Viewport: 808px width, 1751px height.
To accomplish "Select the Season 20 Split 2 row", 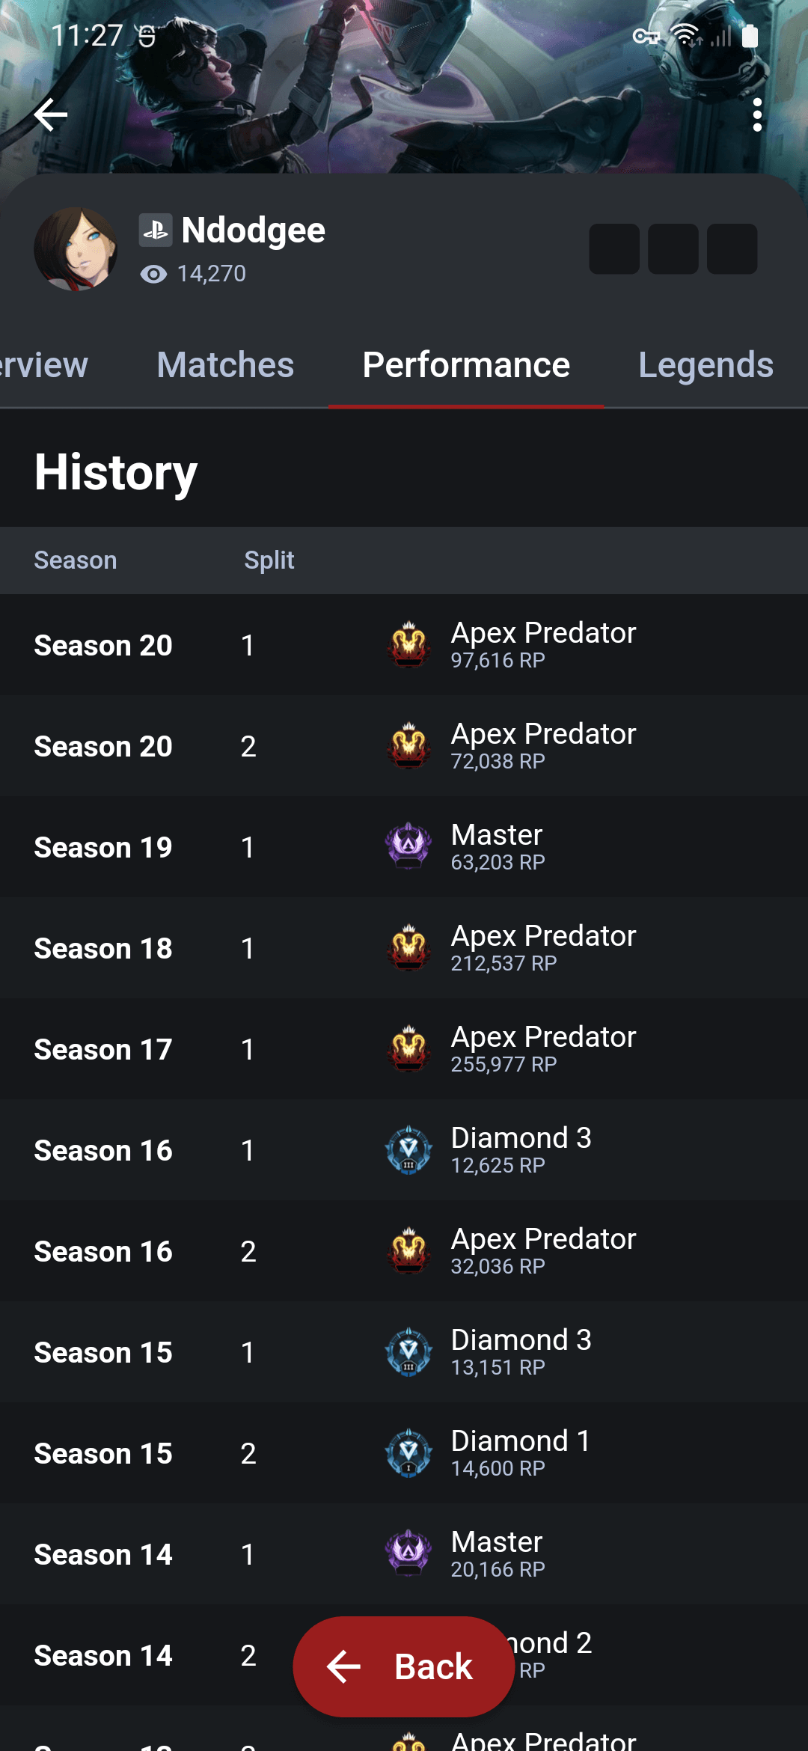I will [x=404, y=746].
